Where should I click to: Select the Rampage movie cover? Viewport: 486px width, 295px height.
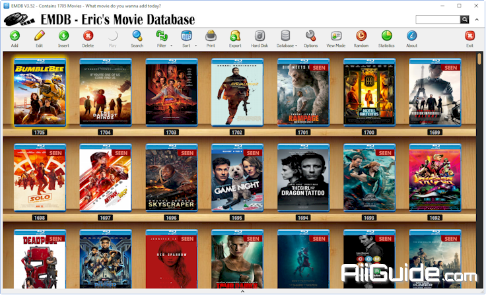tap(303, 92)
